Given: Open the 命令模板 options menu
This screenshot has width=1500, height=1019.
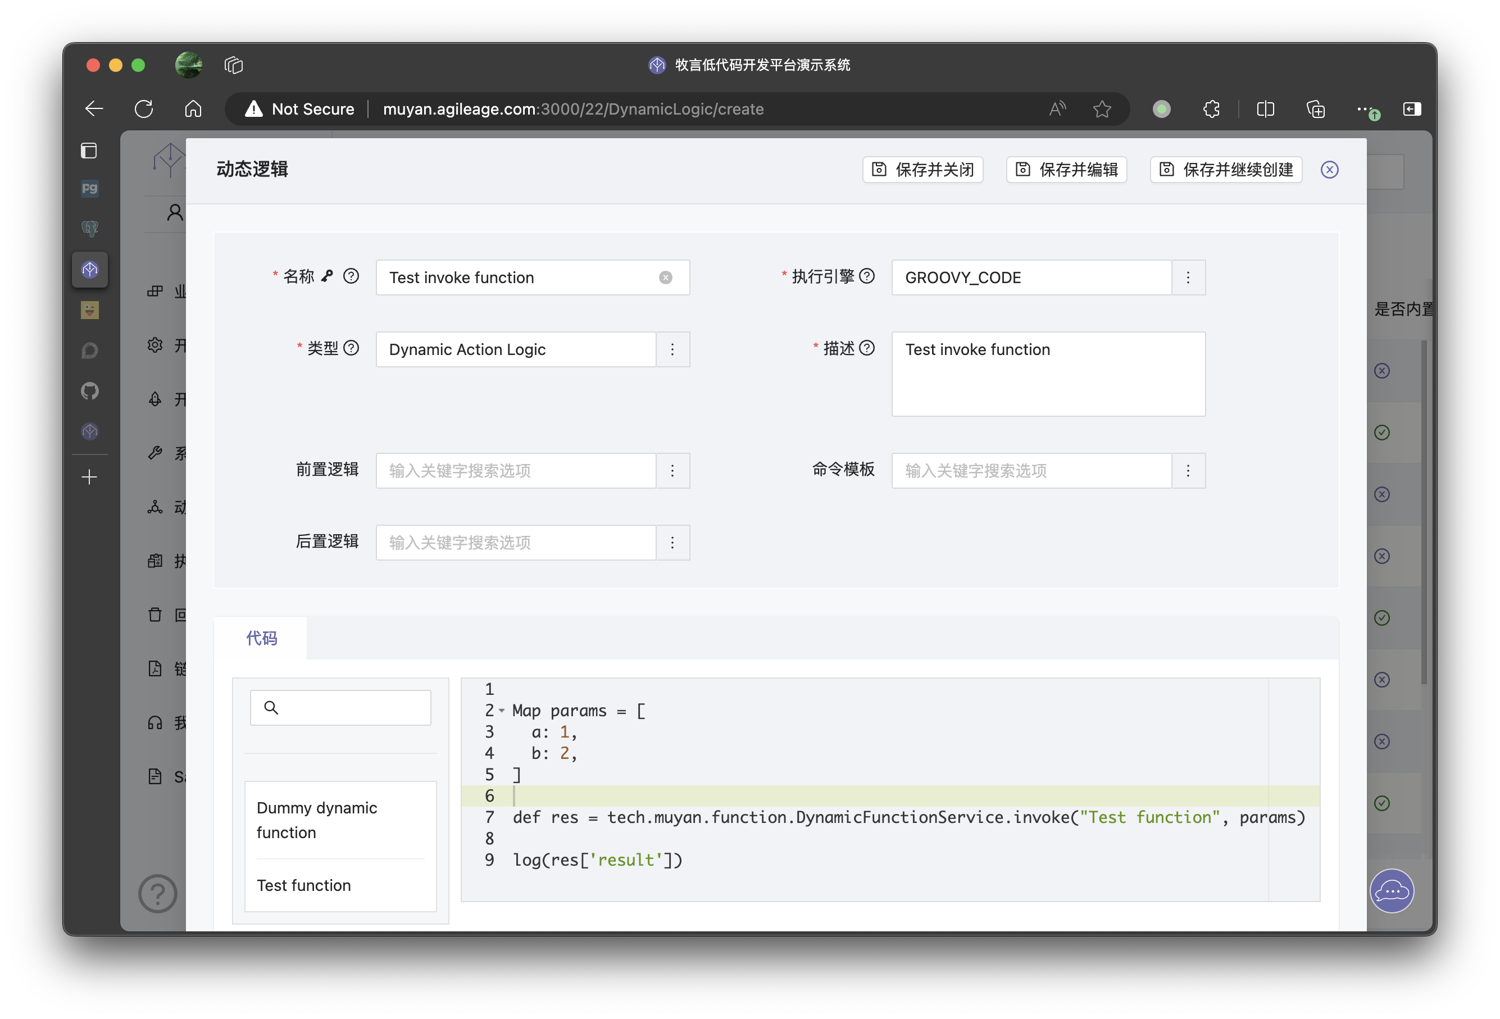Looking at the screenshot, I should tap(1188, 470).
